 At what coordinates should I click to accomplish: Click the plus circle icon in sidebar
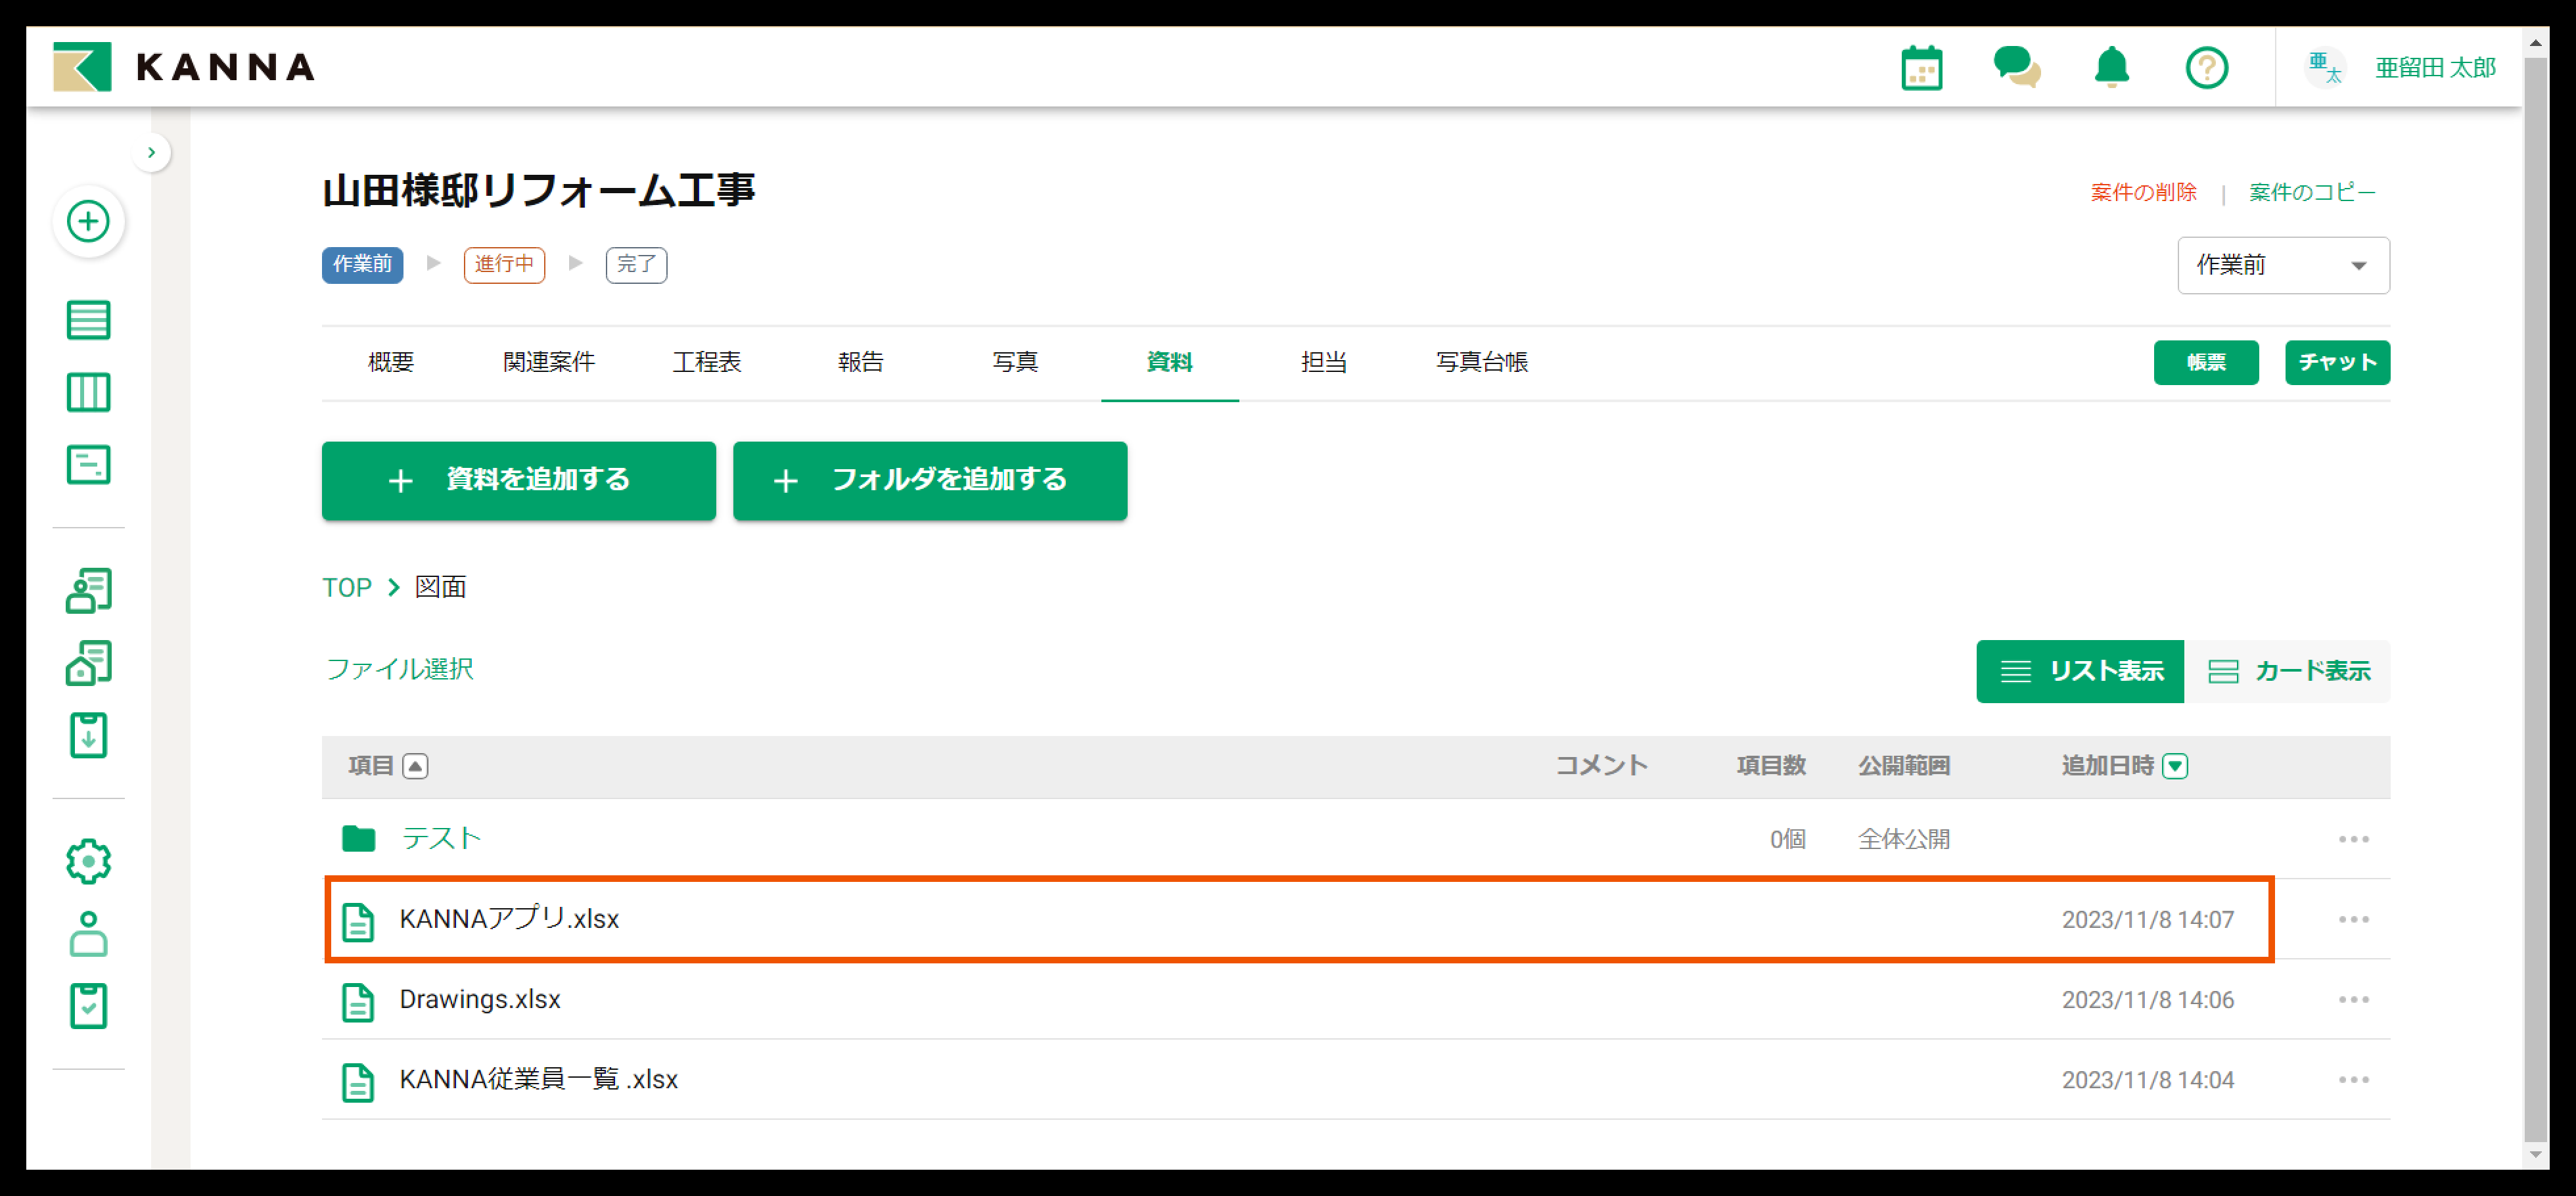point(88,221)
